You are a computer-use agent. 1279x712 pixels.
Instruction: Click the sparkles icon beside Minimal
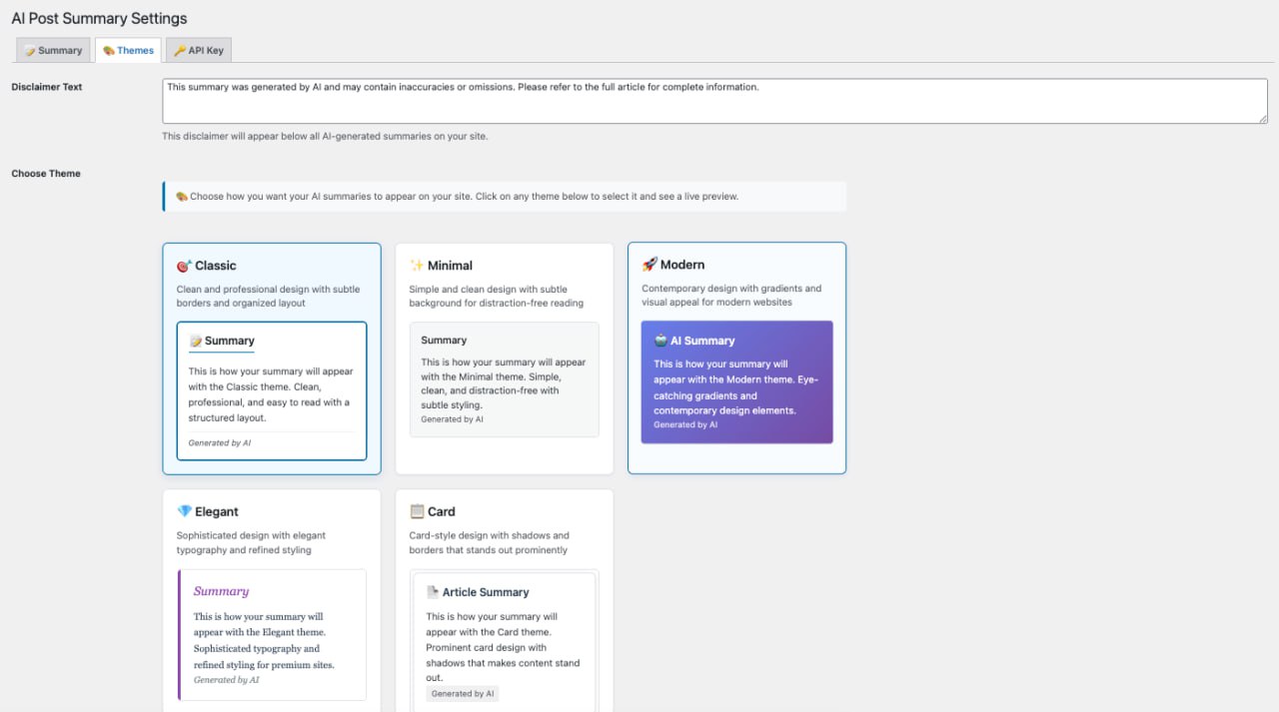tap(416, 266)
